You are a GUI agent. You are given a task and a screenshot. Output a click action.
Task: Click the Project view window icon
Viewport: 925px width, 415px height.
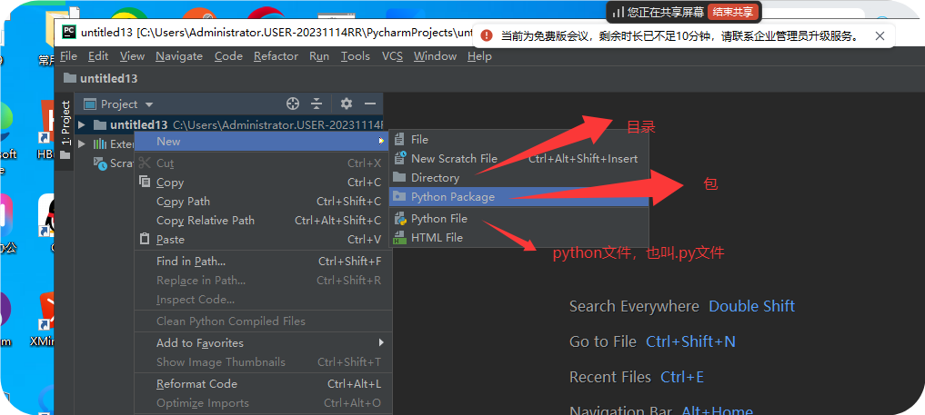click(90, 104)
